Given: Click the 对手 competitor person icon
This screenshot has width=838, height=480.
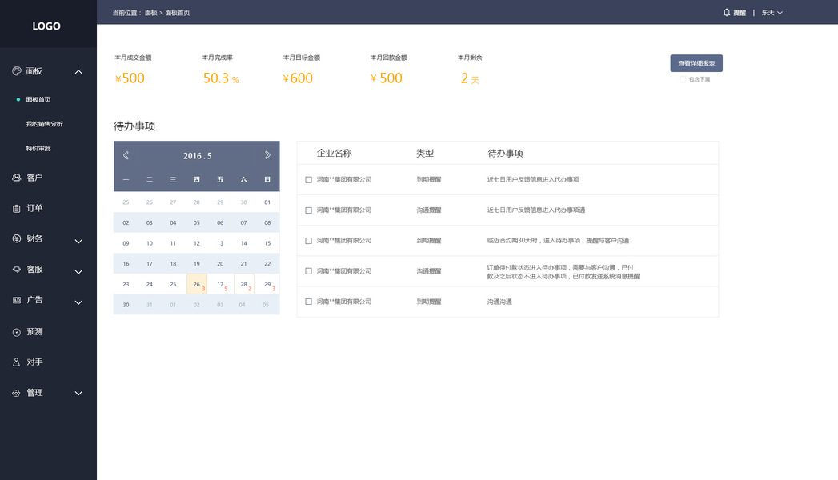Looking at the screenshot, I should point(17,362).
